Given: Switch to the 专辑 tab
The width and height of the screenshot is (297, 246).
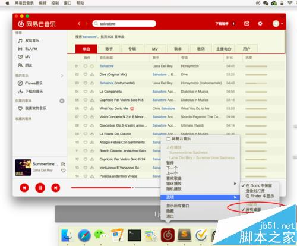Looking at the screenshot, I should [132, 49].
